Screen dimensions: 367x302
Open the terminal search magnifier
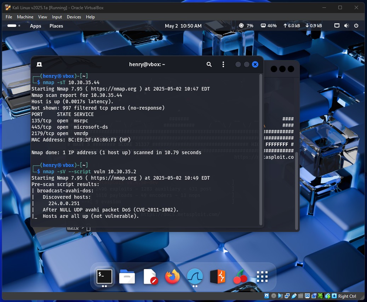pos(209,64)
